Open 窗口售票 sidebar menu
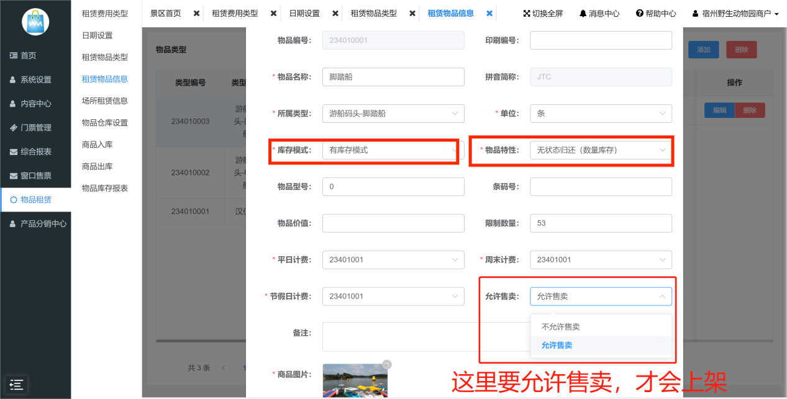Image resolution: width=787 pixels, height=399 pixels. coord(35,176)
